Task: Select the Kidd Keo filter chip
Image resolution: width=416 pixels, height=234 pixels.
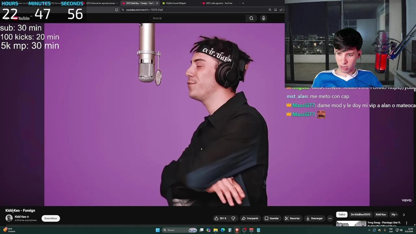Action: (x=381, y=214)
